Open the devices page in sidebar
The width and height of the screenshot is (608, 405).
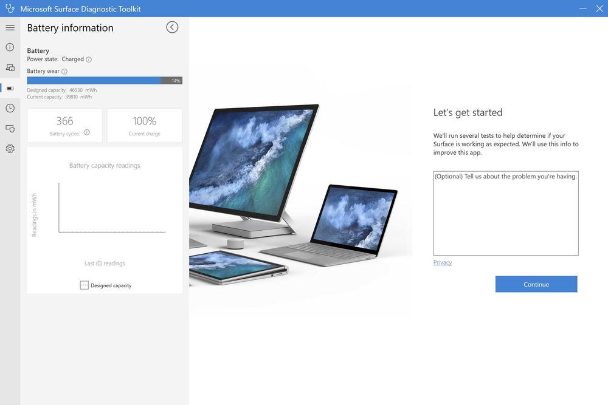(x=10, y=68)
